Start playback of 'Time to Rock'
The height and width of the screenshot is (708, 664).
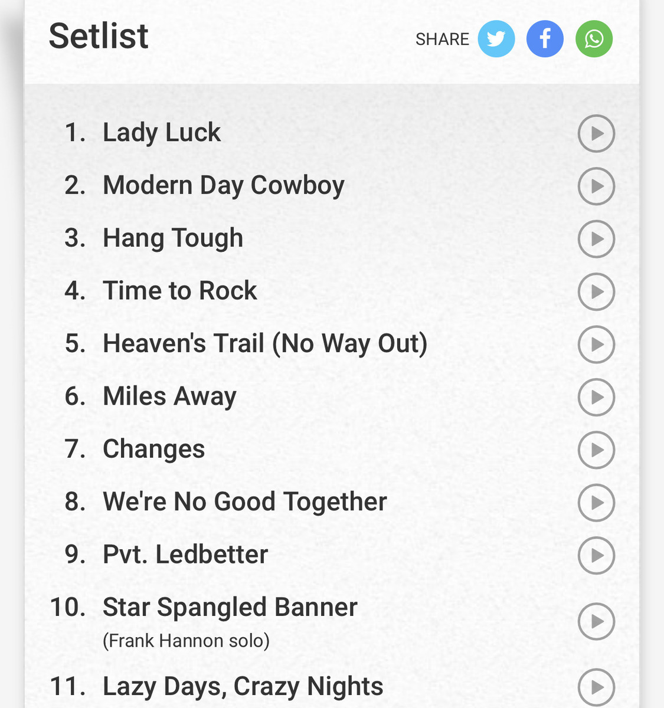596,291
